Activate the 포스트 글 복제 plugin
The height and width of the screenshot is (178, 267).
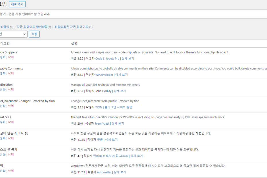coord(3,154)
